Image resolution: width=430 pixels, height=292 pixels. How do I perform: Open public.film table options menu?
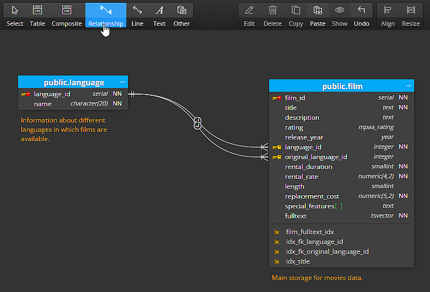coord(409,86)
